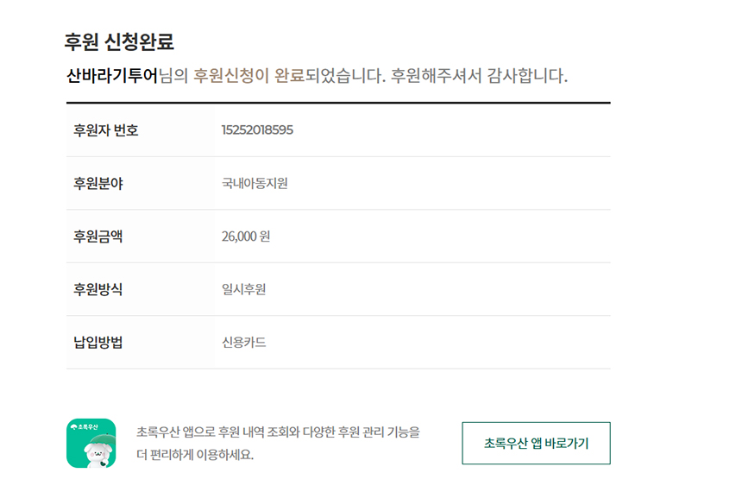Open the 초록우산 앱 바로가기 button
Screen dimensions: 742x492
[536, 444]
